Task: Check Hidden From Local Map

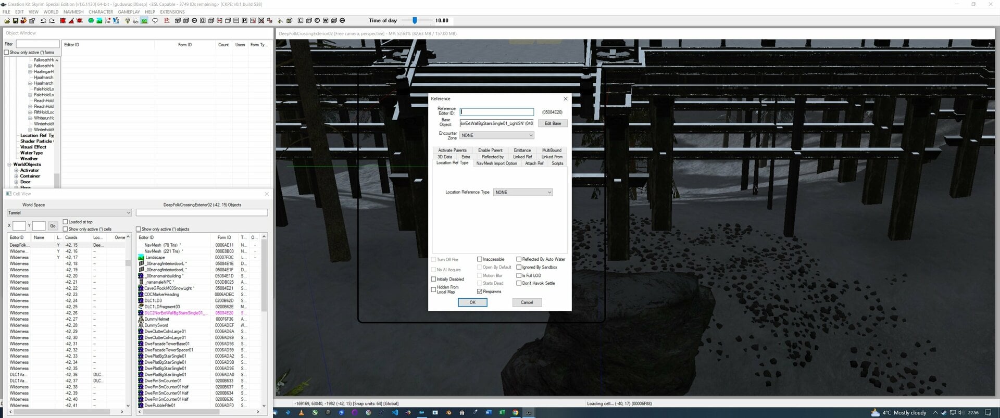Action: pos(433,289)
